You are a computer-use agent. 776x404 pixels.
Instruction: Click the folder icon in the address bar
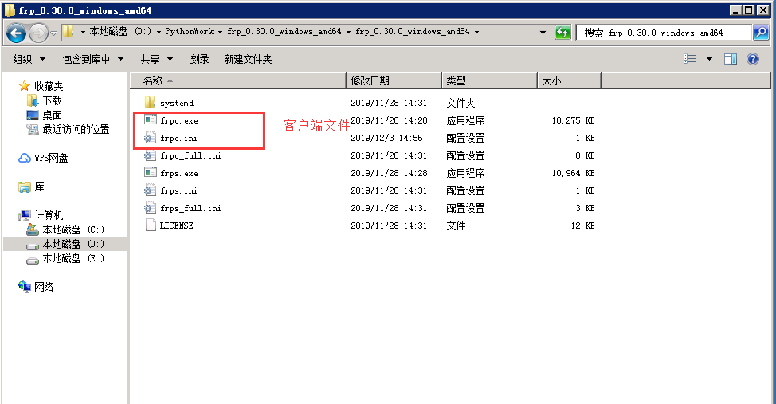pyautogui.click(x=69, y=32)
